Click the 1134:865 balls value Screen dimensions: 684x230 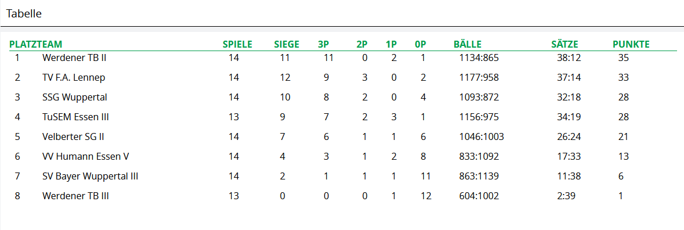(x=478, y=57)
